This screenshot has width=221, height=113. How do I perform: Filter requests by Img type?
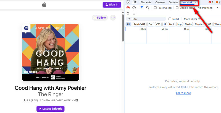[x=179, y=24]
